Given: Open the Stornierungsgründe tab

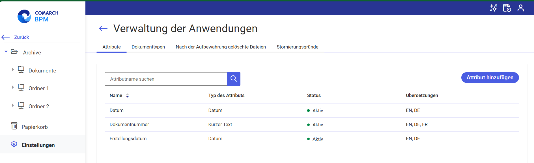Looking at the screenshot, I should click(298, 47).
